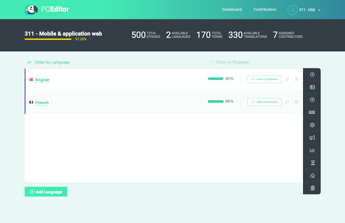Click the 95% value in the English row
Screen dimensions: 345x223
pyautogui.click(x=229, y=79)
